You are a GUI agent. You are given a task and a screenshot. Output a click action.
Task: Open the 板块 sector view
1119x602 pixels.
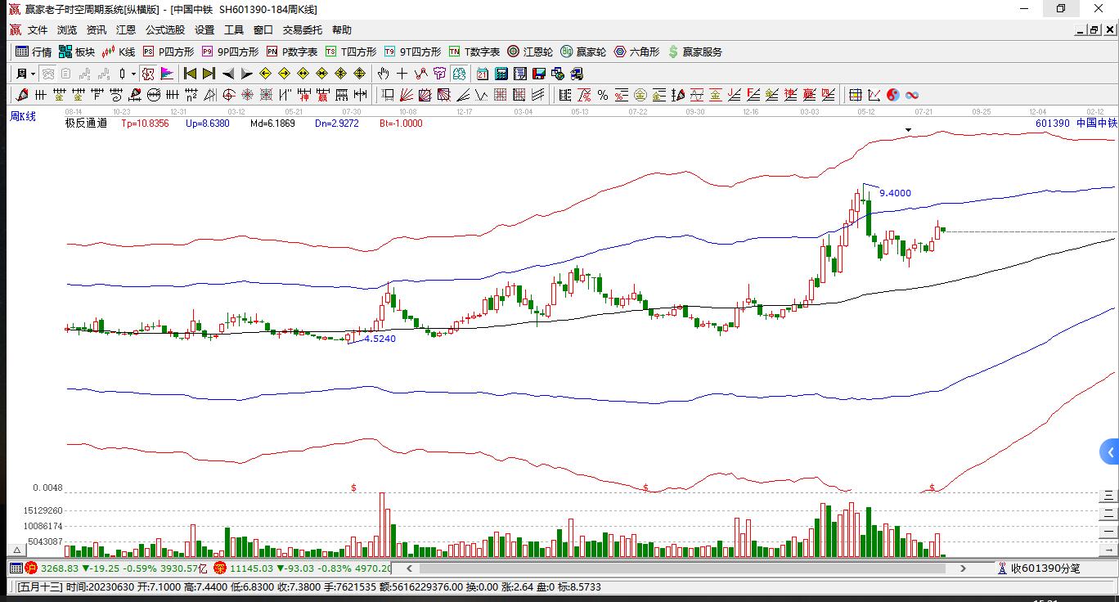(77, 52)
